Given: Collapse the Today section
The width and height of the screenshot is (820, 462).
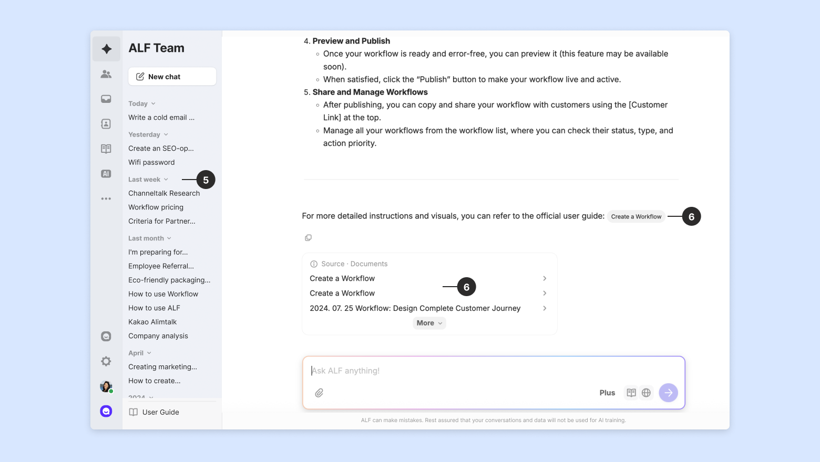Looking at the screenshot, I should 142,103.
